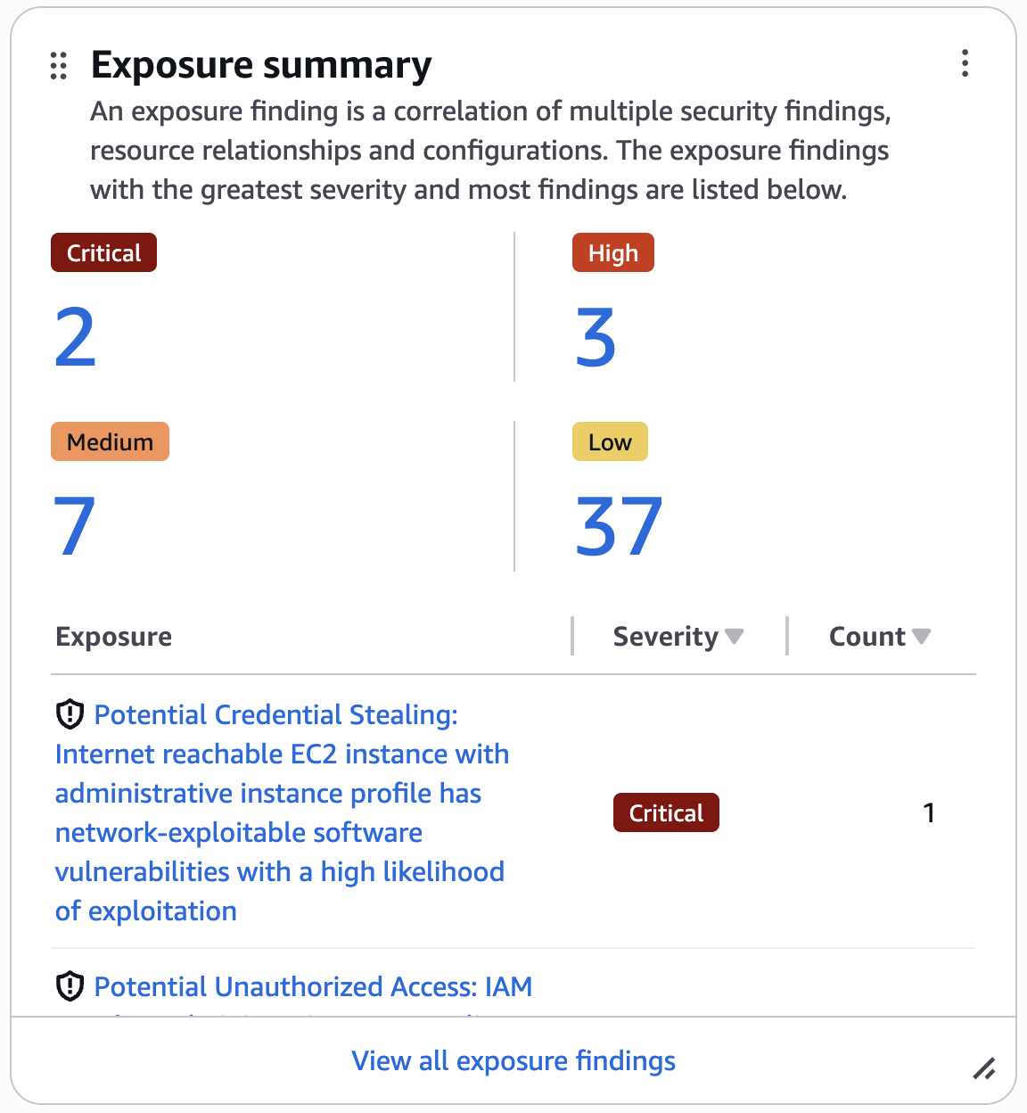Select the Medium severity badge
The width and height of the screenshot is (1027, 1113).
pyautogui.click(x=110, y=441)
